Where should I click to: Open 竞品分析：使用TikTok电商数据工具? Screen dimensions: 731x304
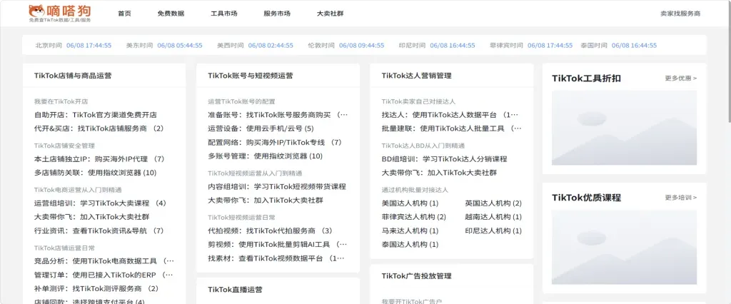pos(104,261)
